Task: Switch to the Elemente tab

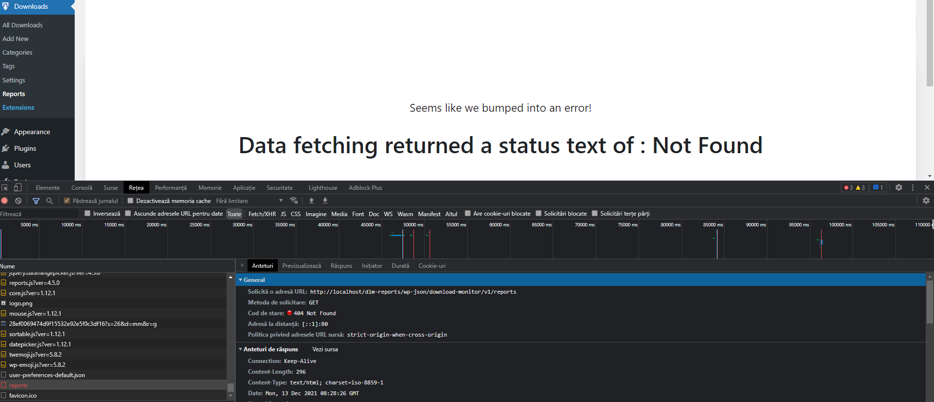Action: 48,187
